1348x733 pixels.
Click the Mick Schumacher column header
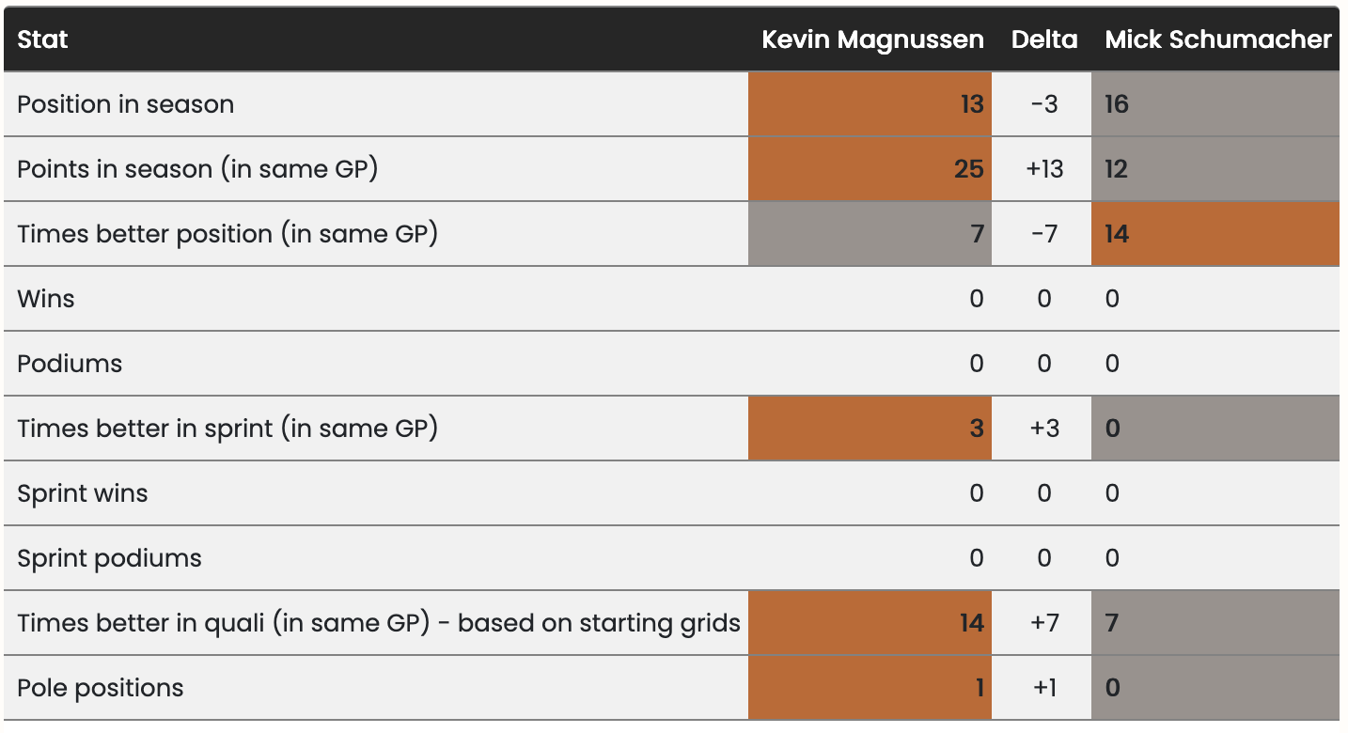pyautogui.click(x=1217, y=39)
